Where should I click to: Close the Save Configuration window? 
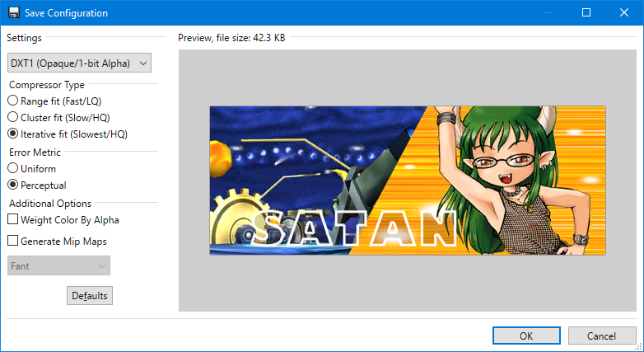click(624, 12)
